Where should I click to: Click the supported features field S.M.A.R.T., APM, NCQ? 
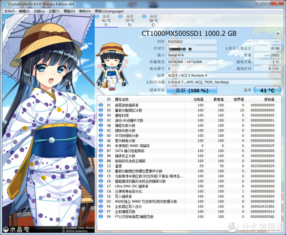pyautogui.click(x=224, y=82)
